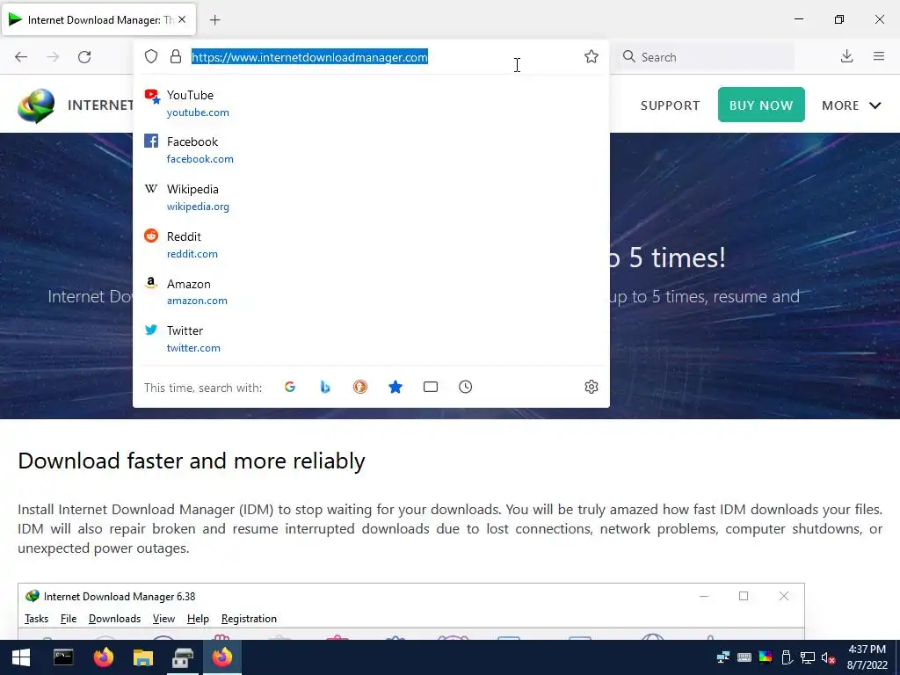Search bookmarks with the blue star icon

[396, 387]
